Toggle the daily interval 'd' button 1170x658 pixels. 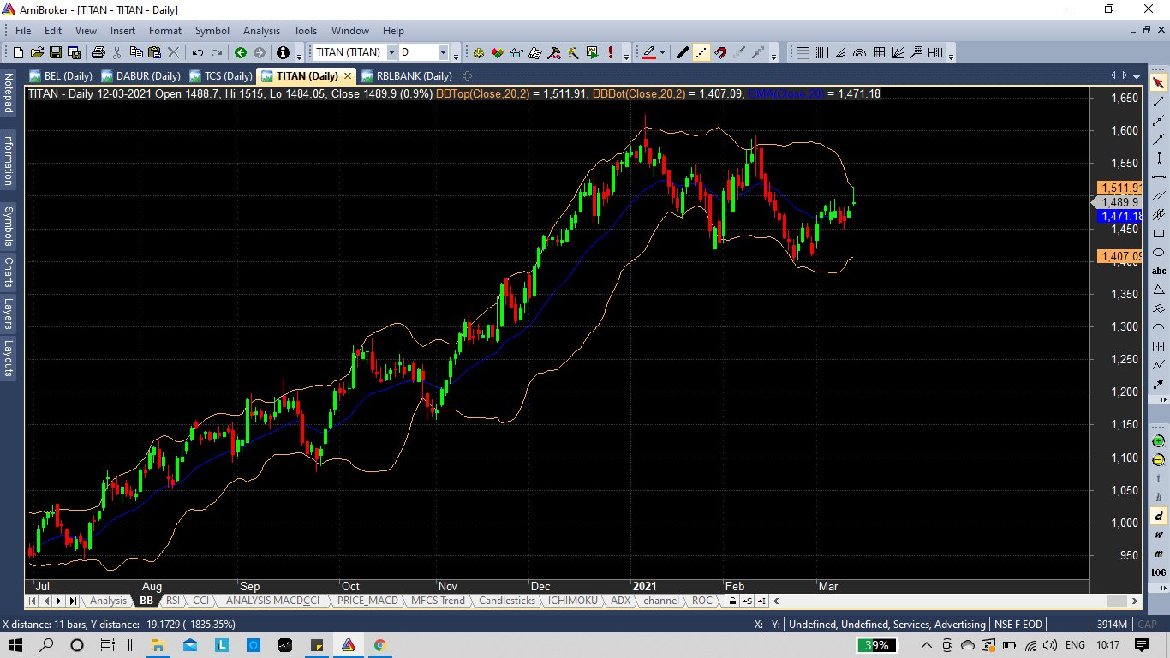pos(1159,516)
